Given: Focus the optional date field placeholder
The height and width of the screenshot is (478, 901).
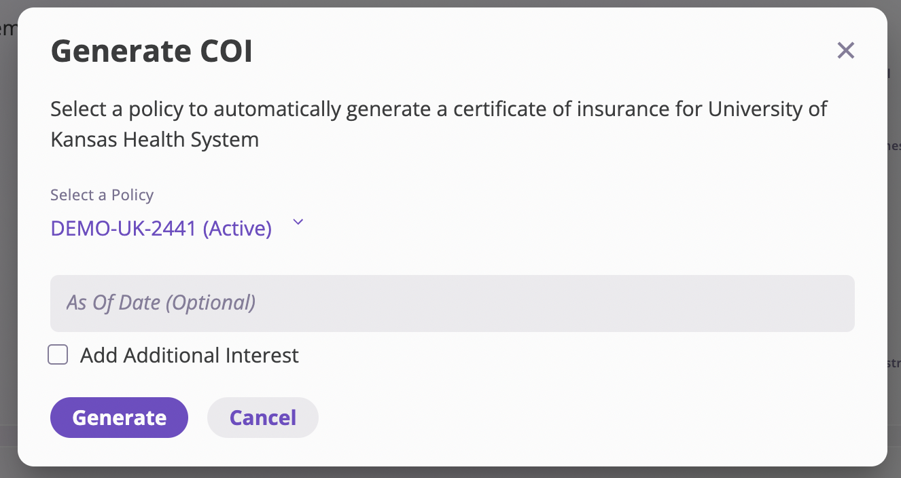Looking at the screenshot, I should 161,303.
